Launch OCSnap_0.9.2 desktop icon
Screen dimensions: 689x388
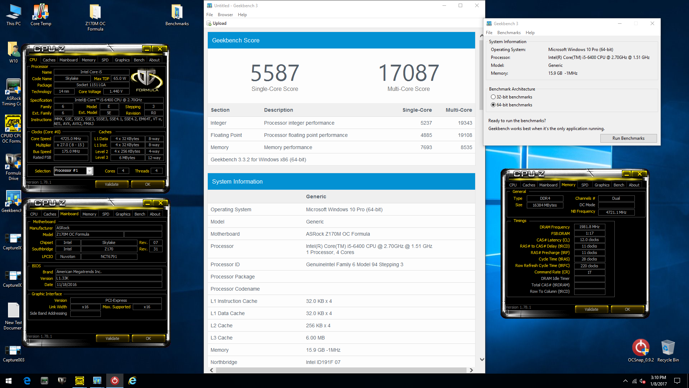(x=641, y=350)
